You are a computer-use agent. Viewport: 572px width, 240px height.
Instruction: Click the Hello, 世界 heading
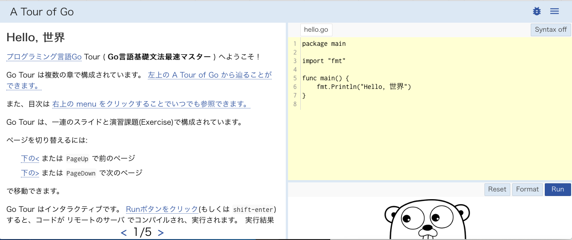[35, 37]
